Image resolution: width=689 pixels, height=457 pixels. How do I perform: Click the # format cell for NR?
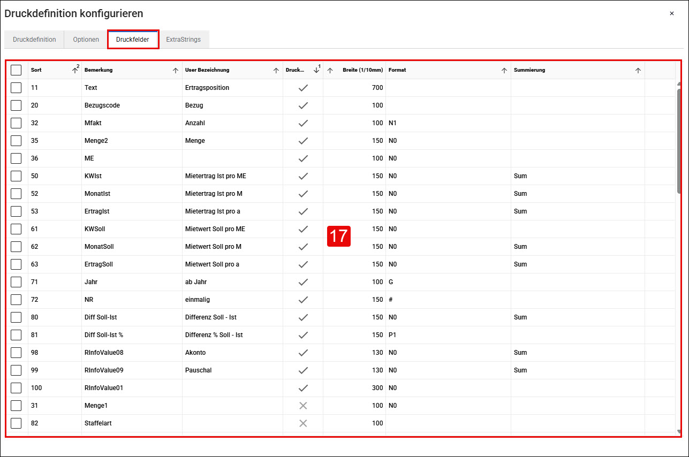coord(448,300)
